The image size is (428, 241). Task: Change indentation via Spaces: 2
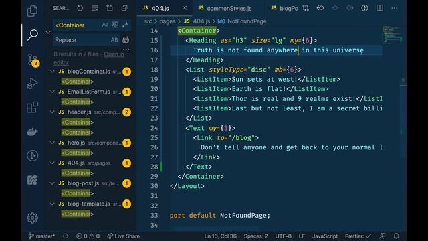tap(255, 236)
